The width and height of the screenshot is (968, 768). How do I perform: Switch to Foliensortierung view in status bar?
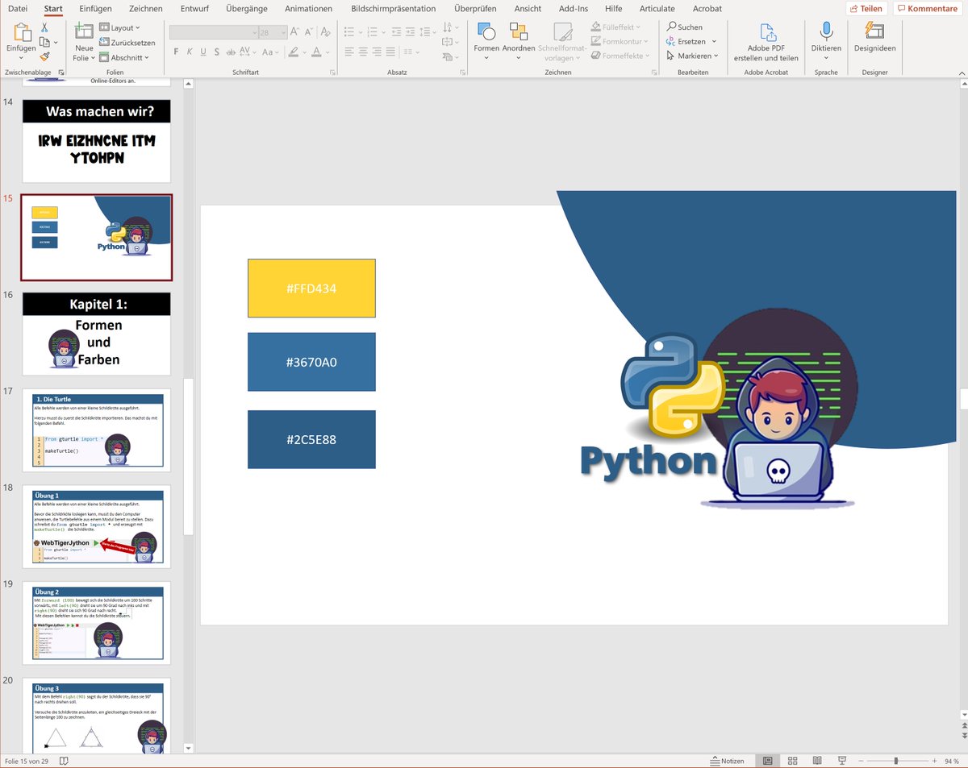[x=792, y=761]
